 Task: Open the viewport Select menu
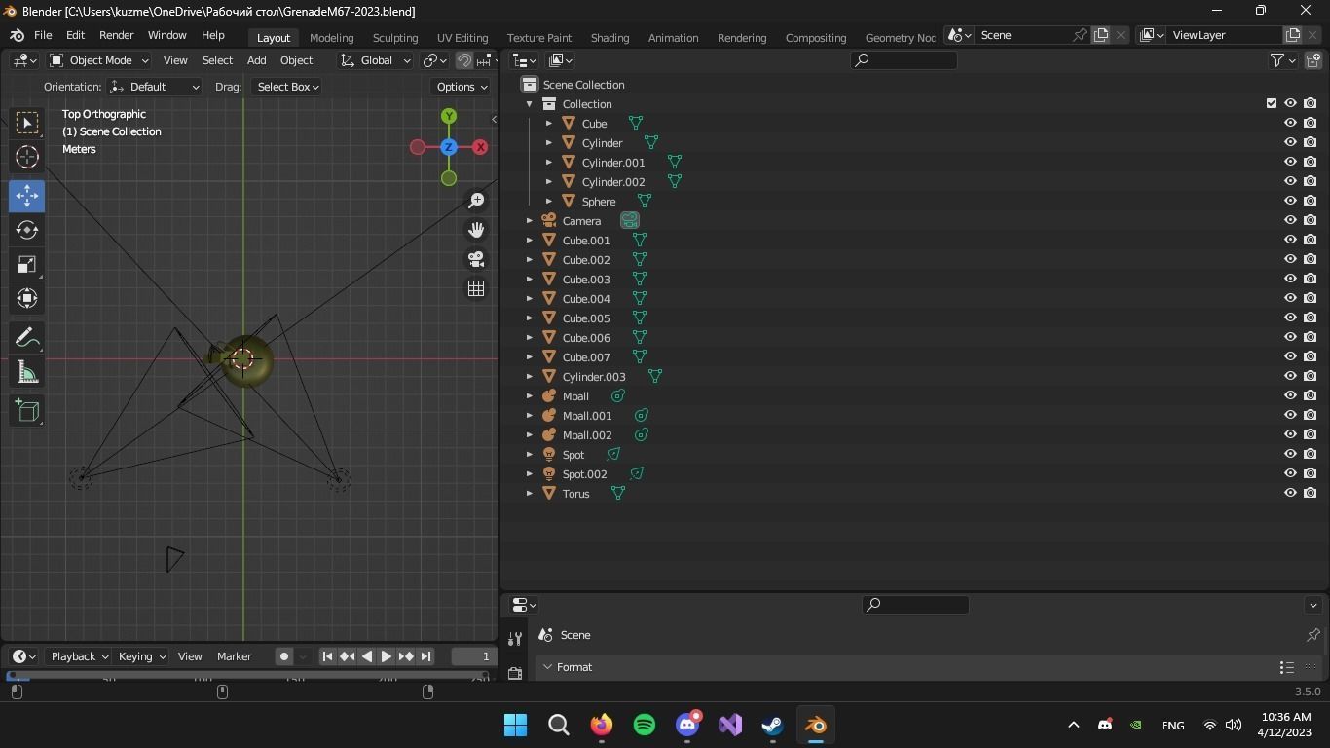coord(217,60)
